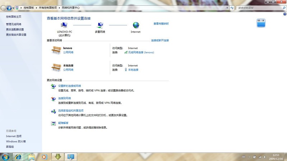Click 设置新的连接或网络 link

coord(70,86)
